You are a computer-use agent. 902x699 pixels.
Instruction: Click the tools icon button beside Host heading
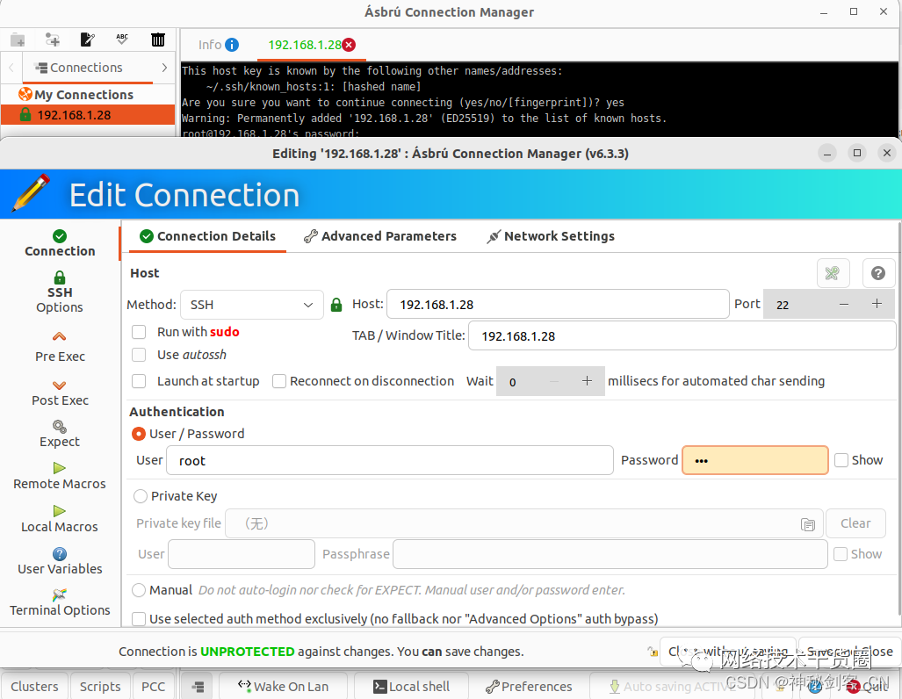click(833, 273)
